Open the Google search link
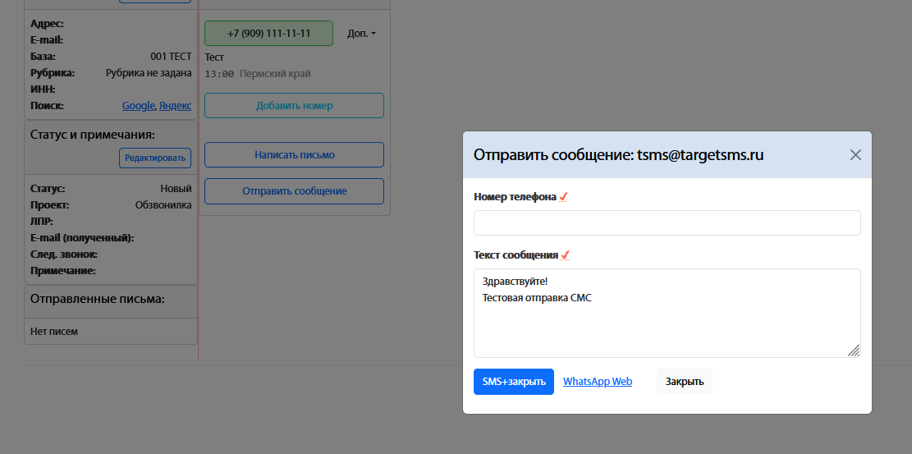Viewport: 912px width, 454px height. [x=139, y=106]
